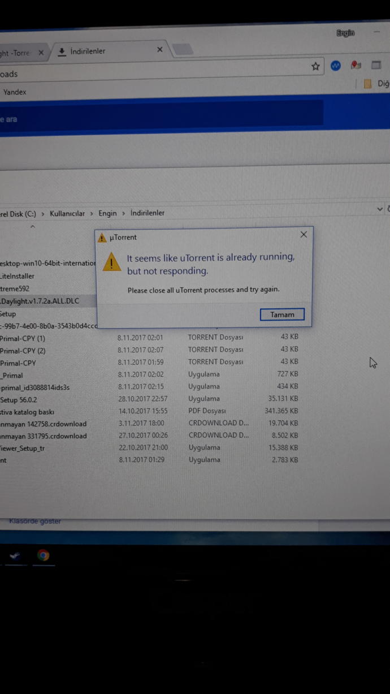Go to Kullanıcılar in Explorer breadcrumb
Image resolution: width=390 pixels, height=694 pixels.
(x=67, y=214)
